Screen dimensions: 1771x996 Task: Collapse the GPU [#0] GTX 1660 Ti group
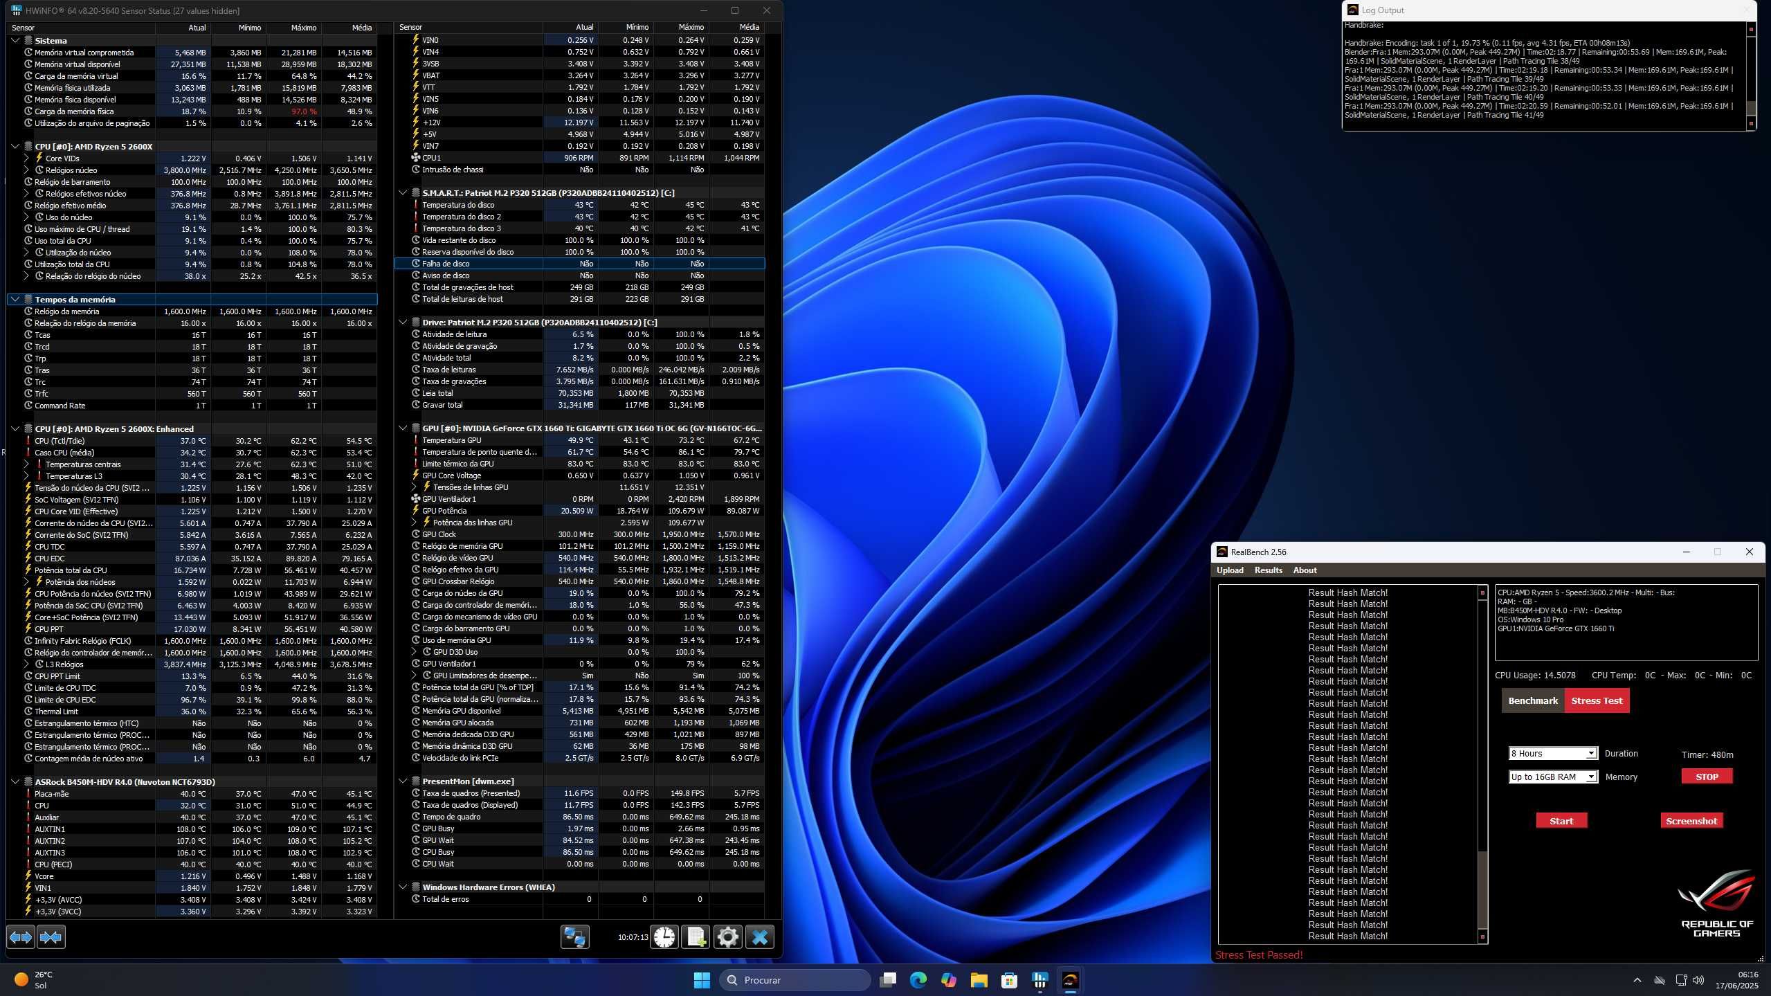point(403,428)
